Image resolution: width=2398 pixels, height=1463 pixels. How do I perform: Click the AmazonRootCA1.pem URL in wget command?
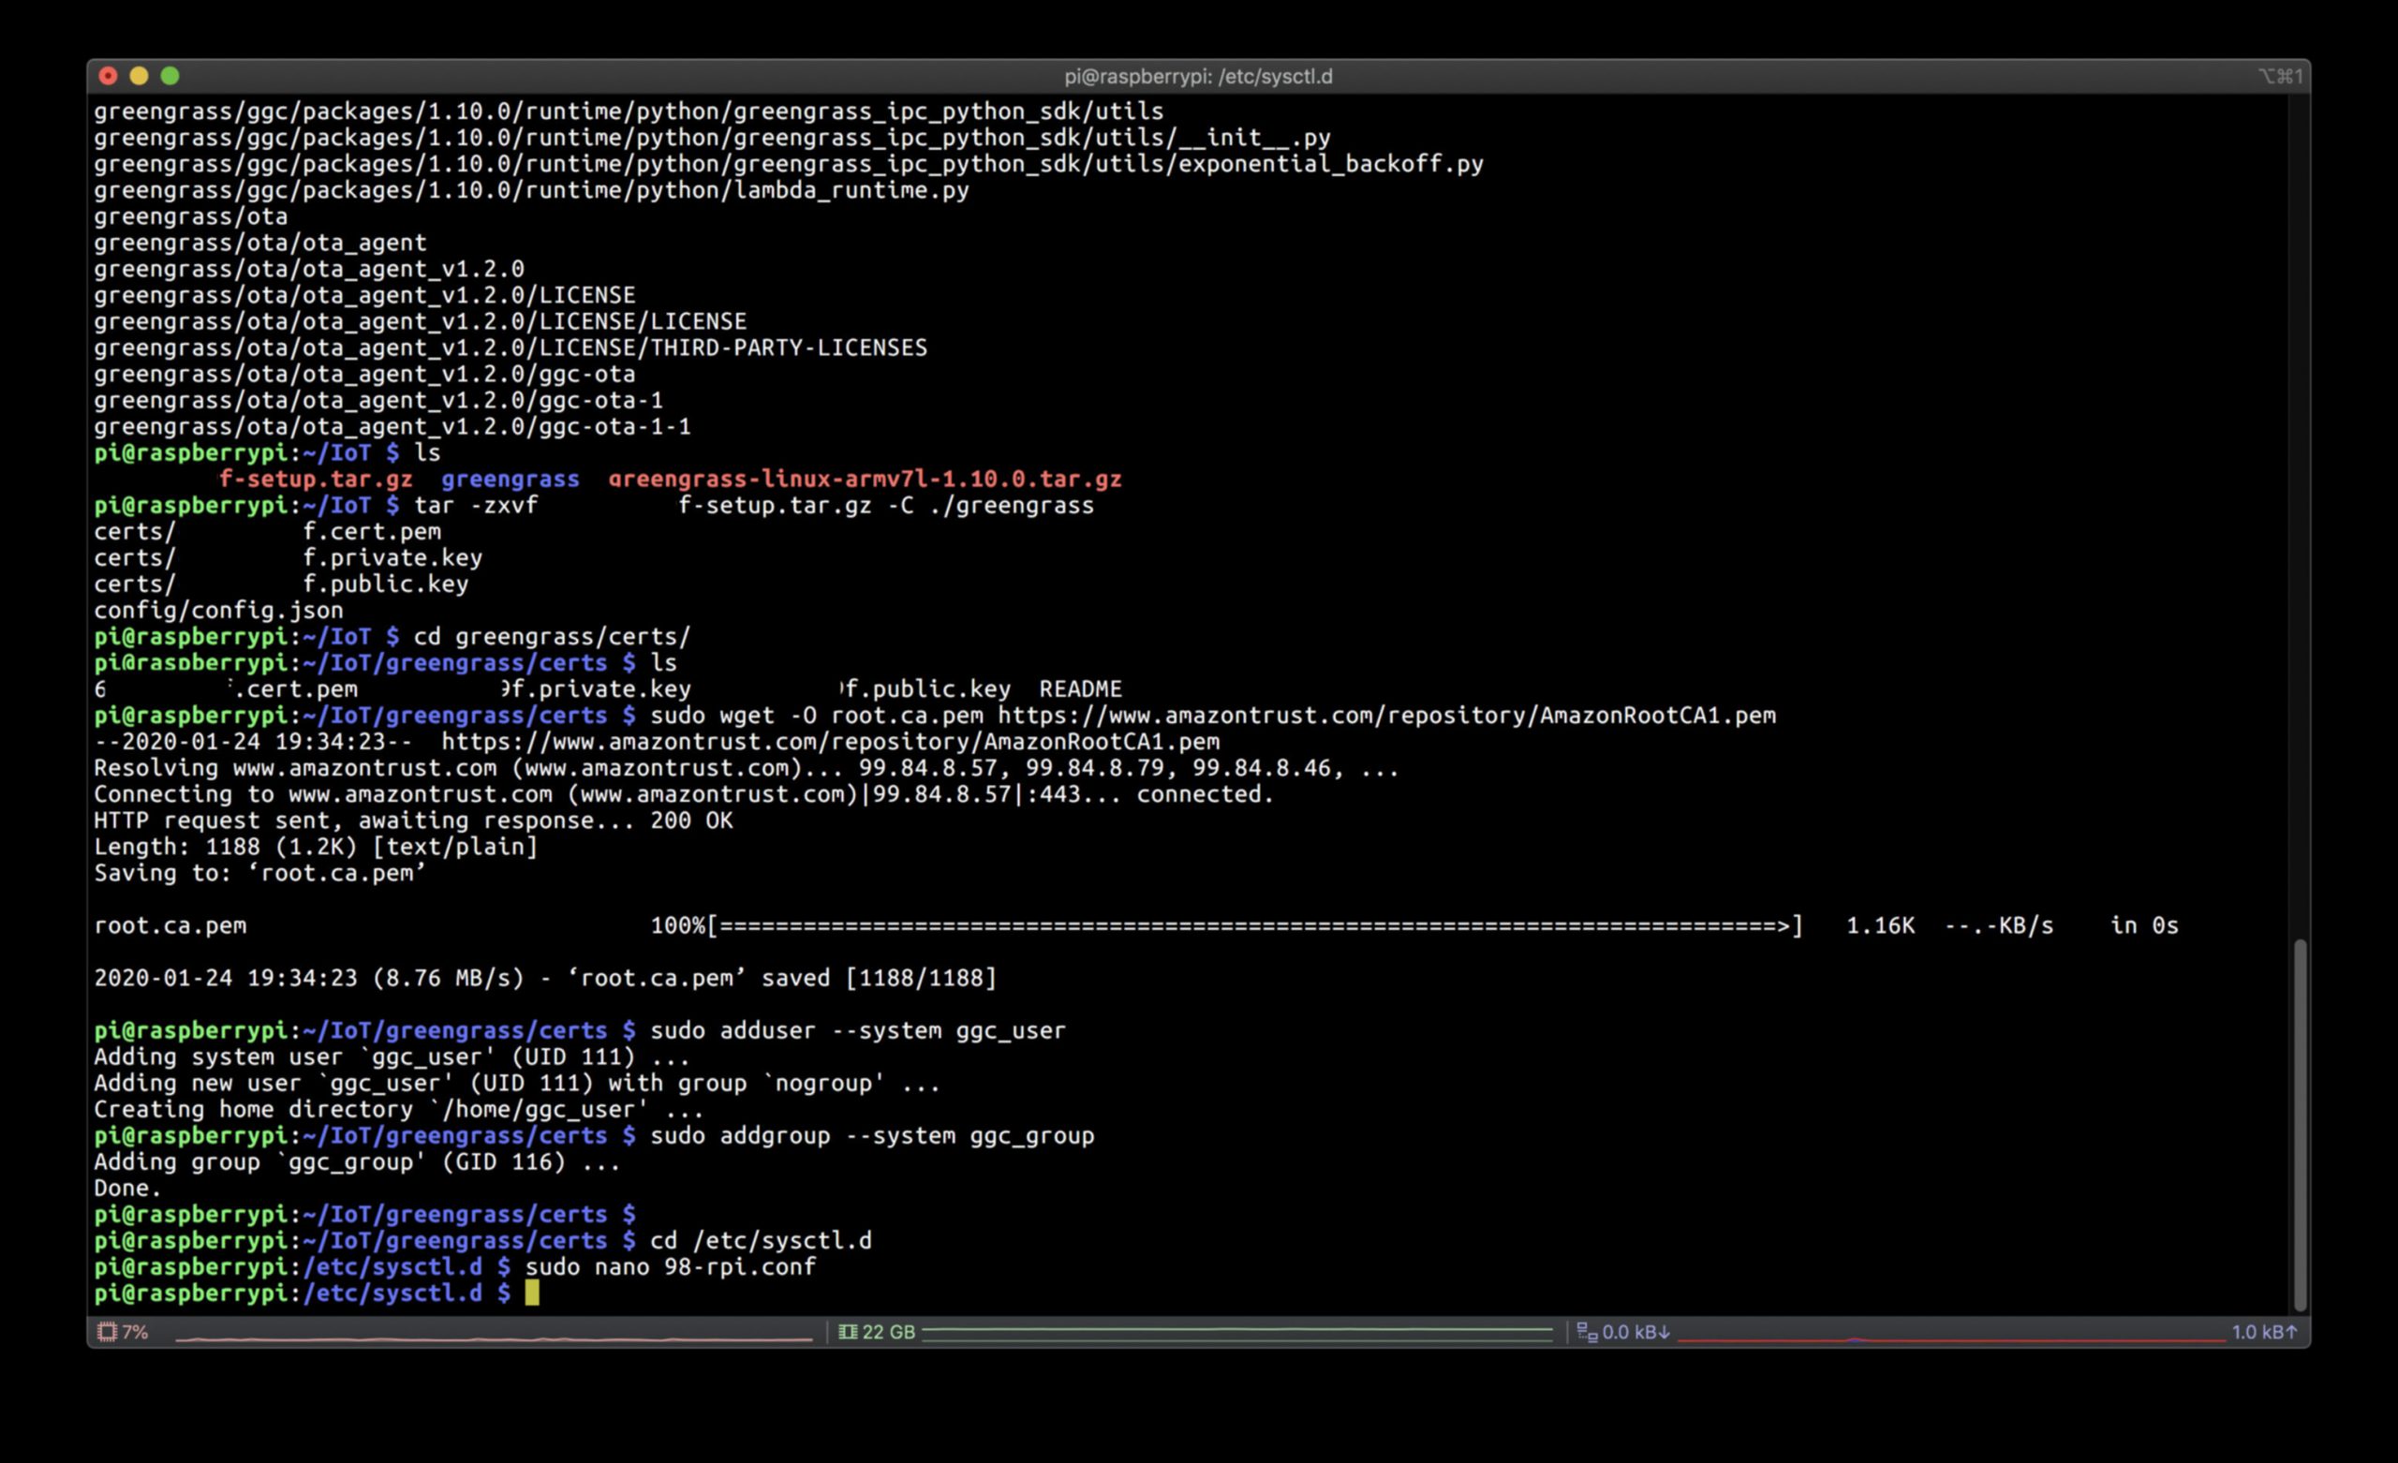[1385, 716]
